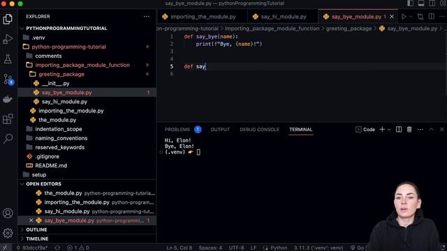Open the new terminal launch profile dropdown
Viewport: 447px width, 251px height.
tap(389, 130)
